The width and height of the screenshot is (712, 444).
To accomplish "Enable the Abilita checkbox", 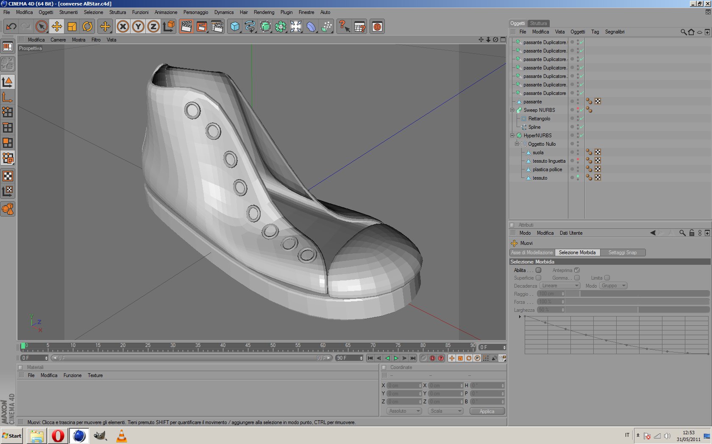I will [x=538, y=270].
